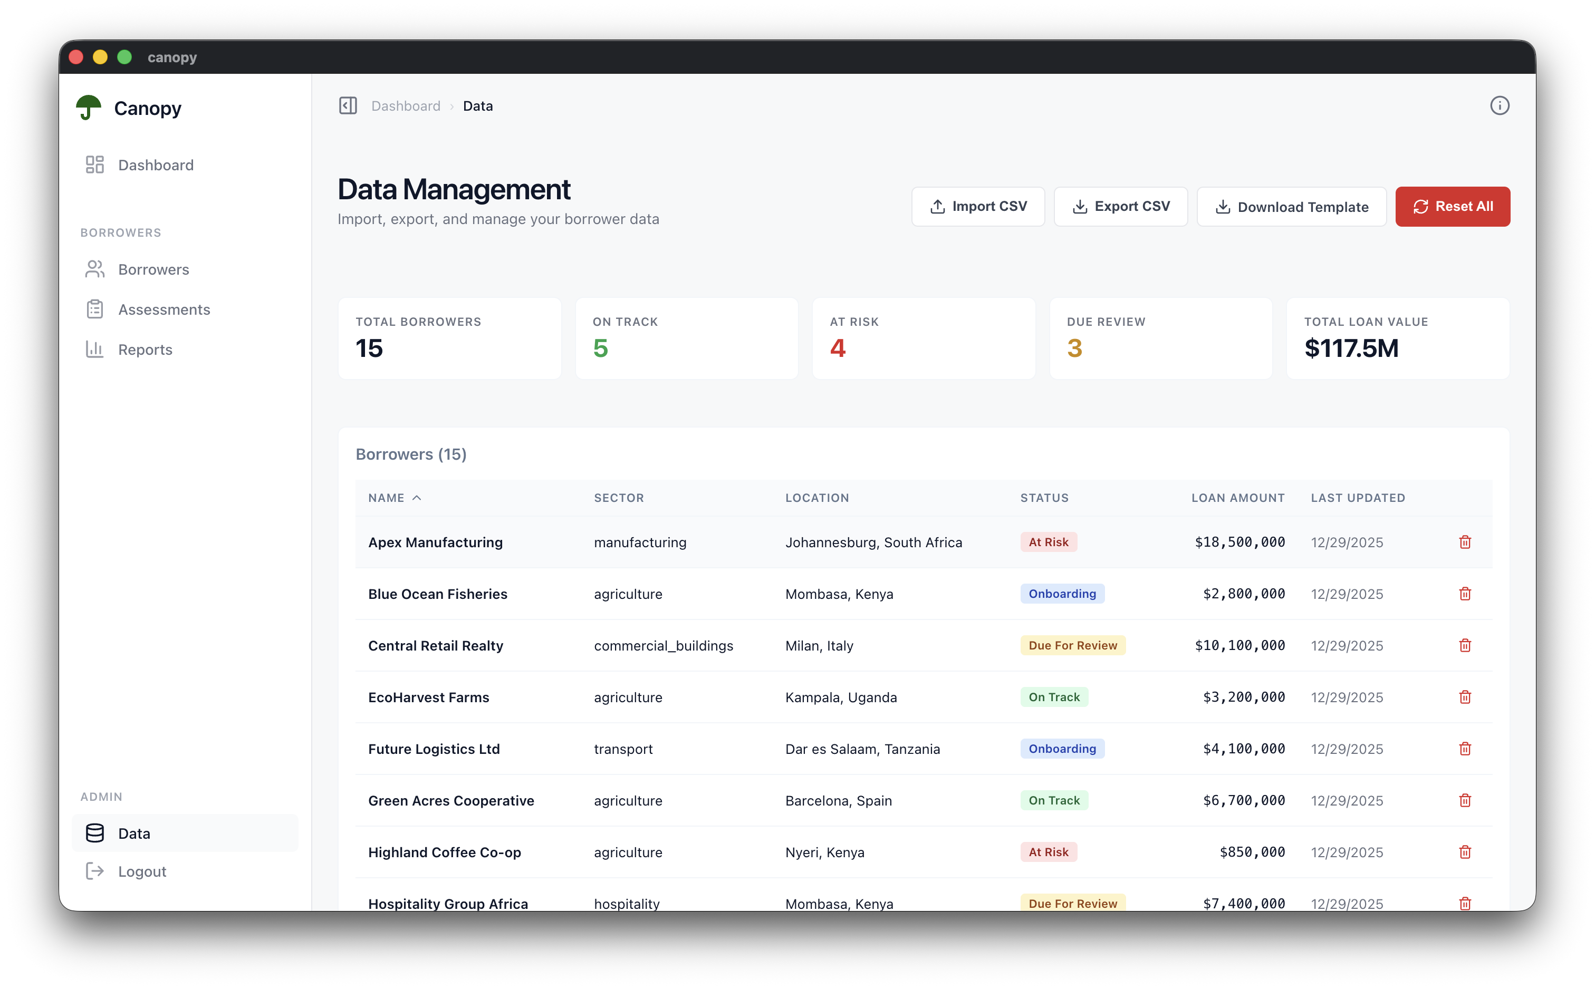Sort the table by Loan Amount header

(x=1237, y=498)
